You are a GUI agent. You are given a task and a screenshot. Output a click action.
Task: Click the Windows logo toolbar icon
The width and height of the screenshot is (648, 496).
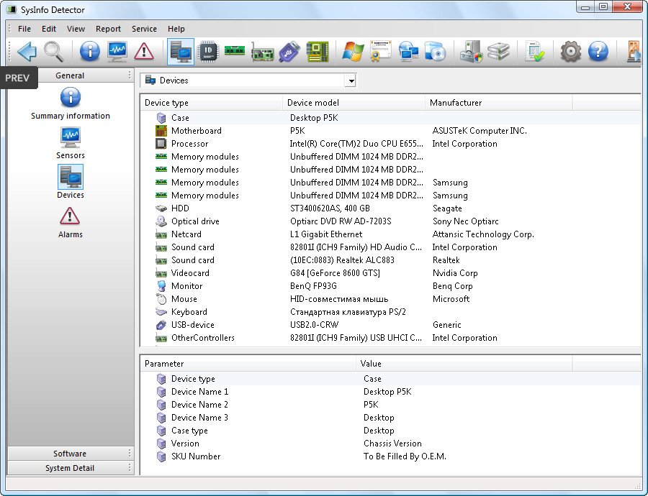pos(353,52)
